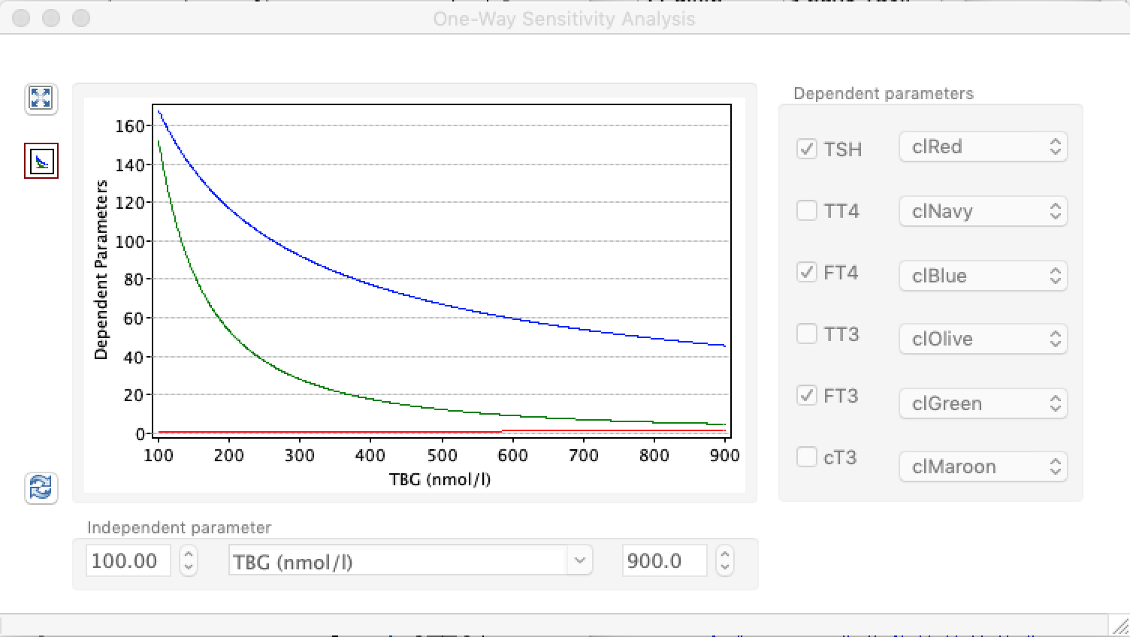1130x637 pixels.
Task: Enable the TT3 checkbox
Action: pyautogui.click(x=807, y=334)
